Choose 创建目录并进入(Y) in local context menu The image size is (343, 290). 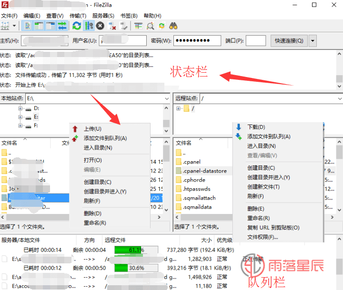[105, 192]
